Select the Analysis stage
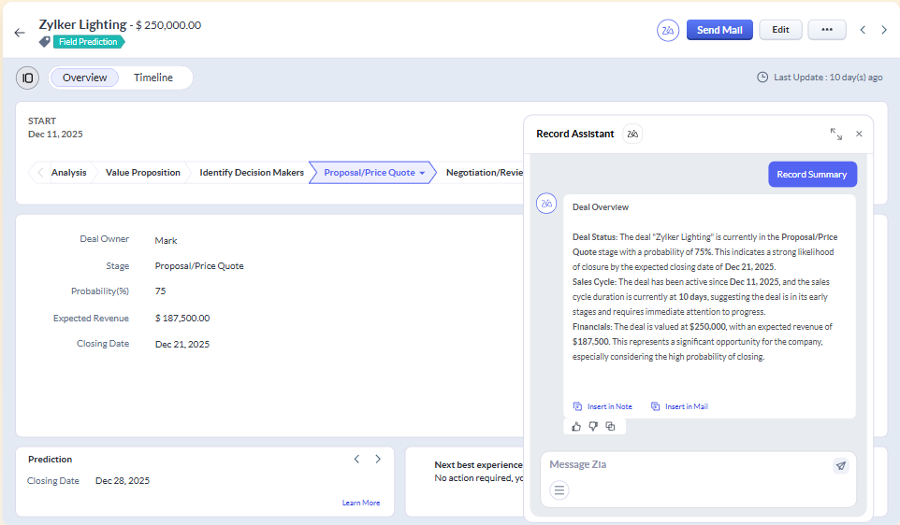Image resolution: width=900 pixels, height=525 pixels. click(68, 173)
